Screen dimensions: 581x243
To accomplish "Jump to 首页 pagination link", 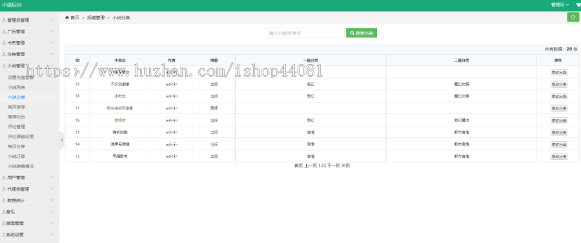I will [x=299, y=166].
